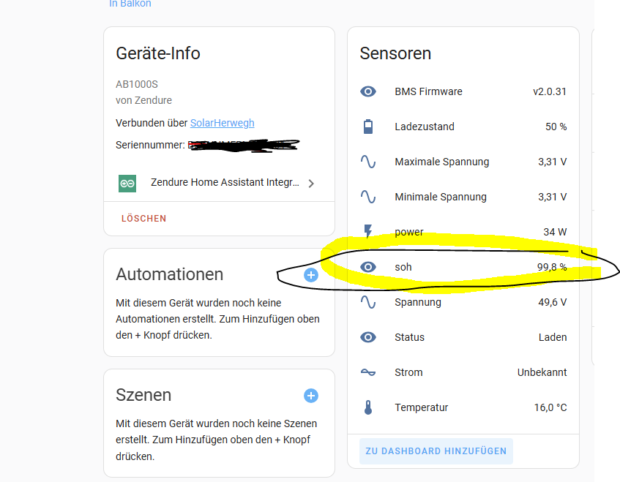Screen dimensions: 620x482
Task: Click the LÖSCHEN button
Action: (x=144, y=219)
